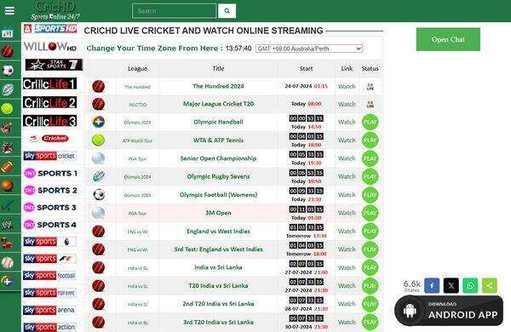Screen dimensions: 511x332
Task: Open Olympic Football (Womens) title link
Action: click(x=218, y=195)
